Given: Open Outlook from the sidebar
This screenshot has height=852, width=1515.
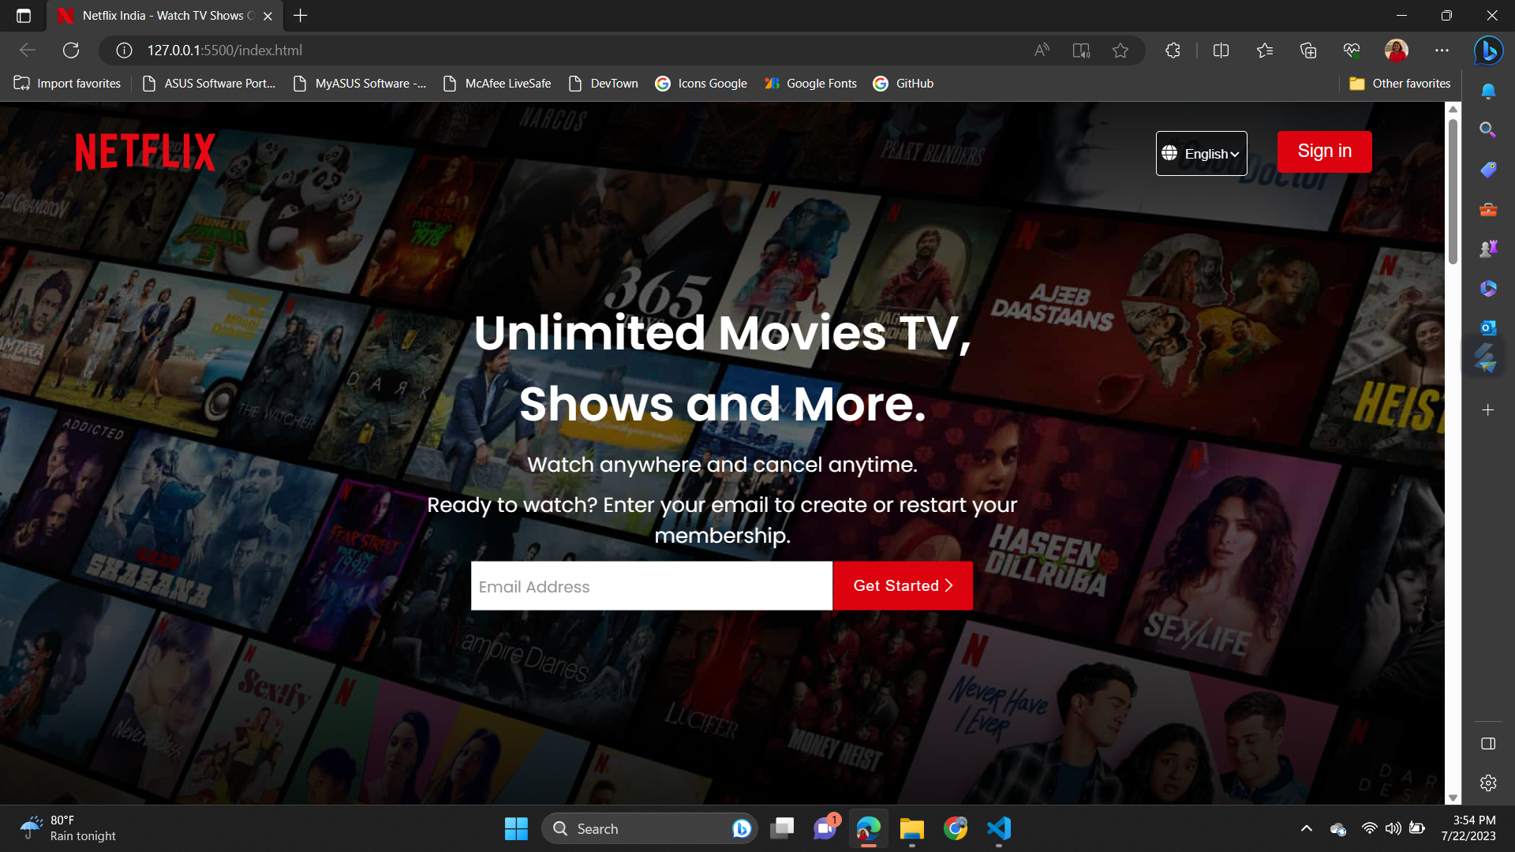Looking at the screenshot, I should point(1488,327).
